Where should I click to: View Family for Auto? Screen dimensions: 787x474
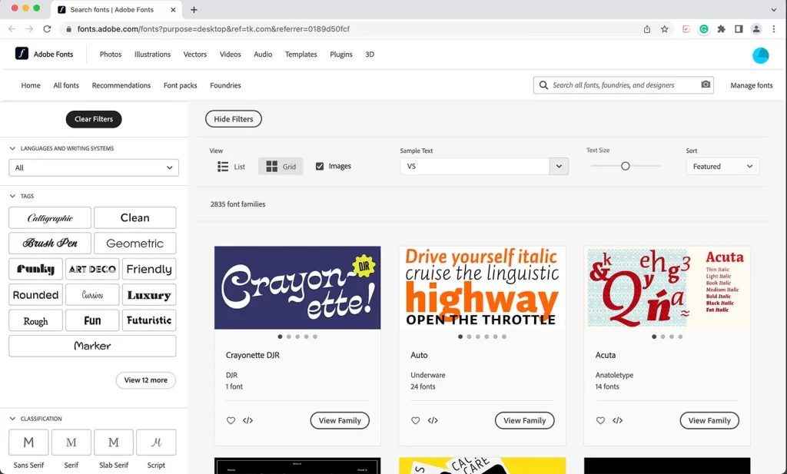[x=524, y=420]
